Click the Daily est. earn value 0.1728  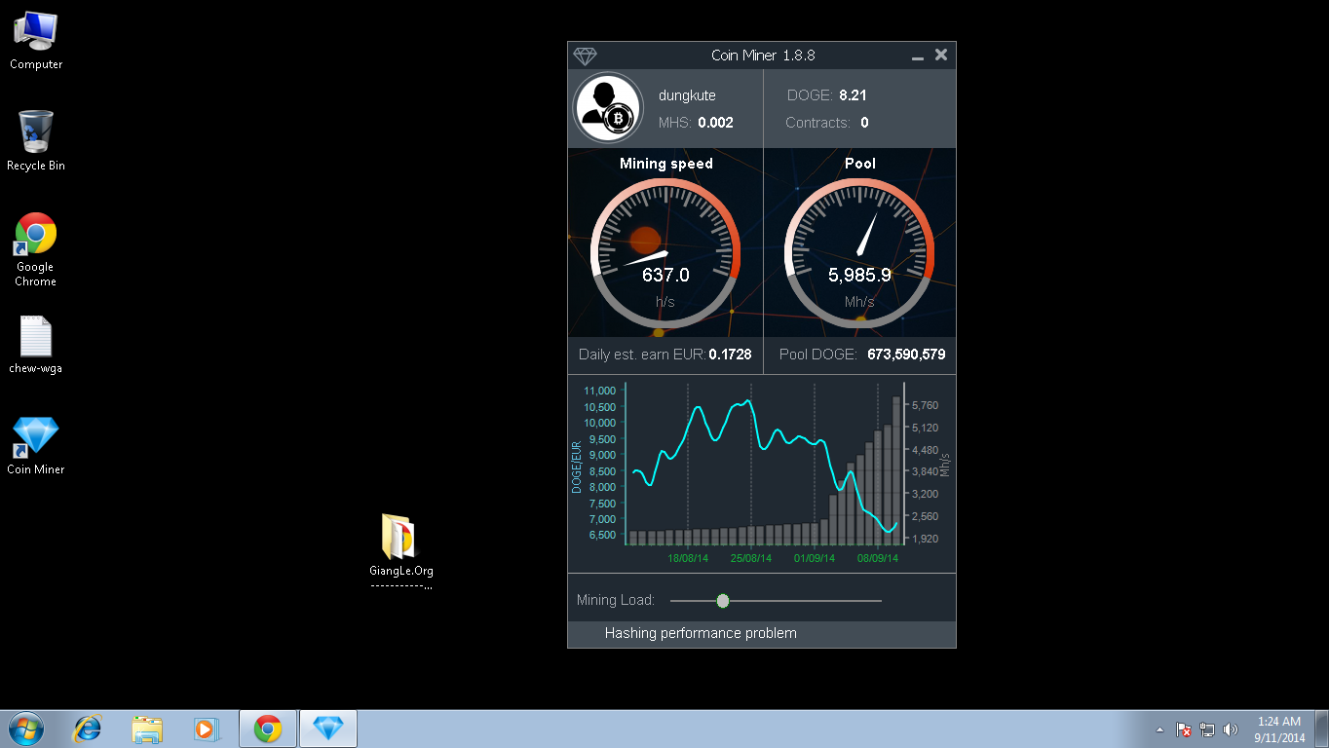tap(730, 355)
